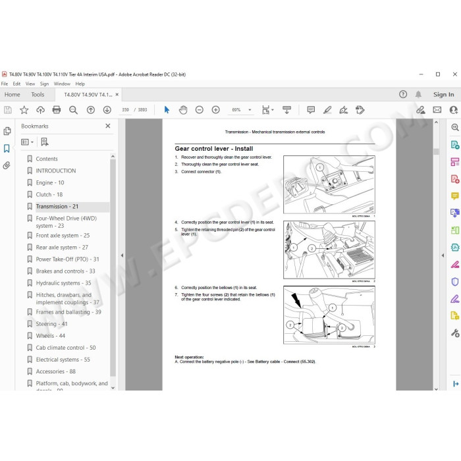Open the Sign document tool
461x461 pixels.
(x=343, y=110)
